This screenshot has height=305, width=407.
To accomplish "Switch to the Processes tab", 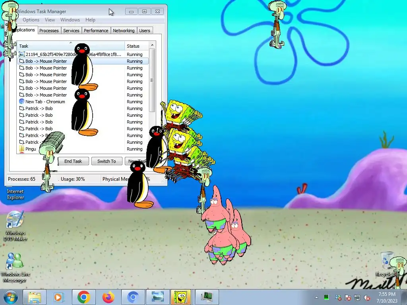I will (x=49, y=31).
